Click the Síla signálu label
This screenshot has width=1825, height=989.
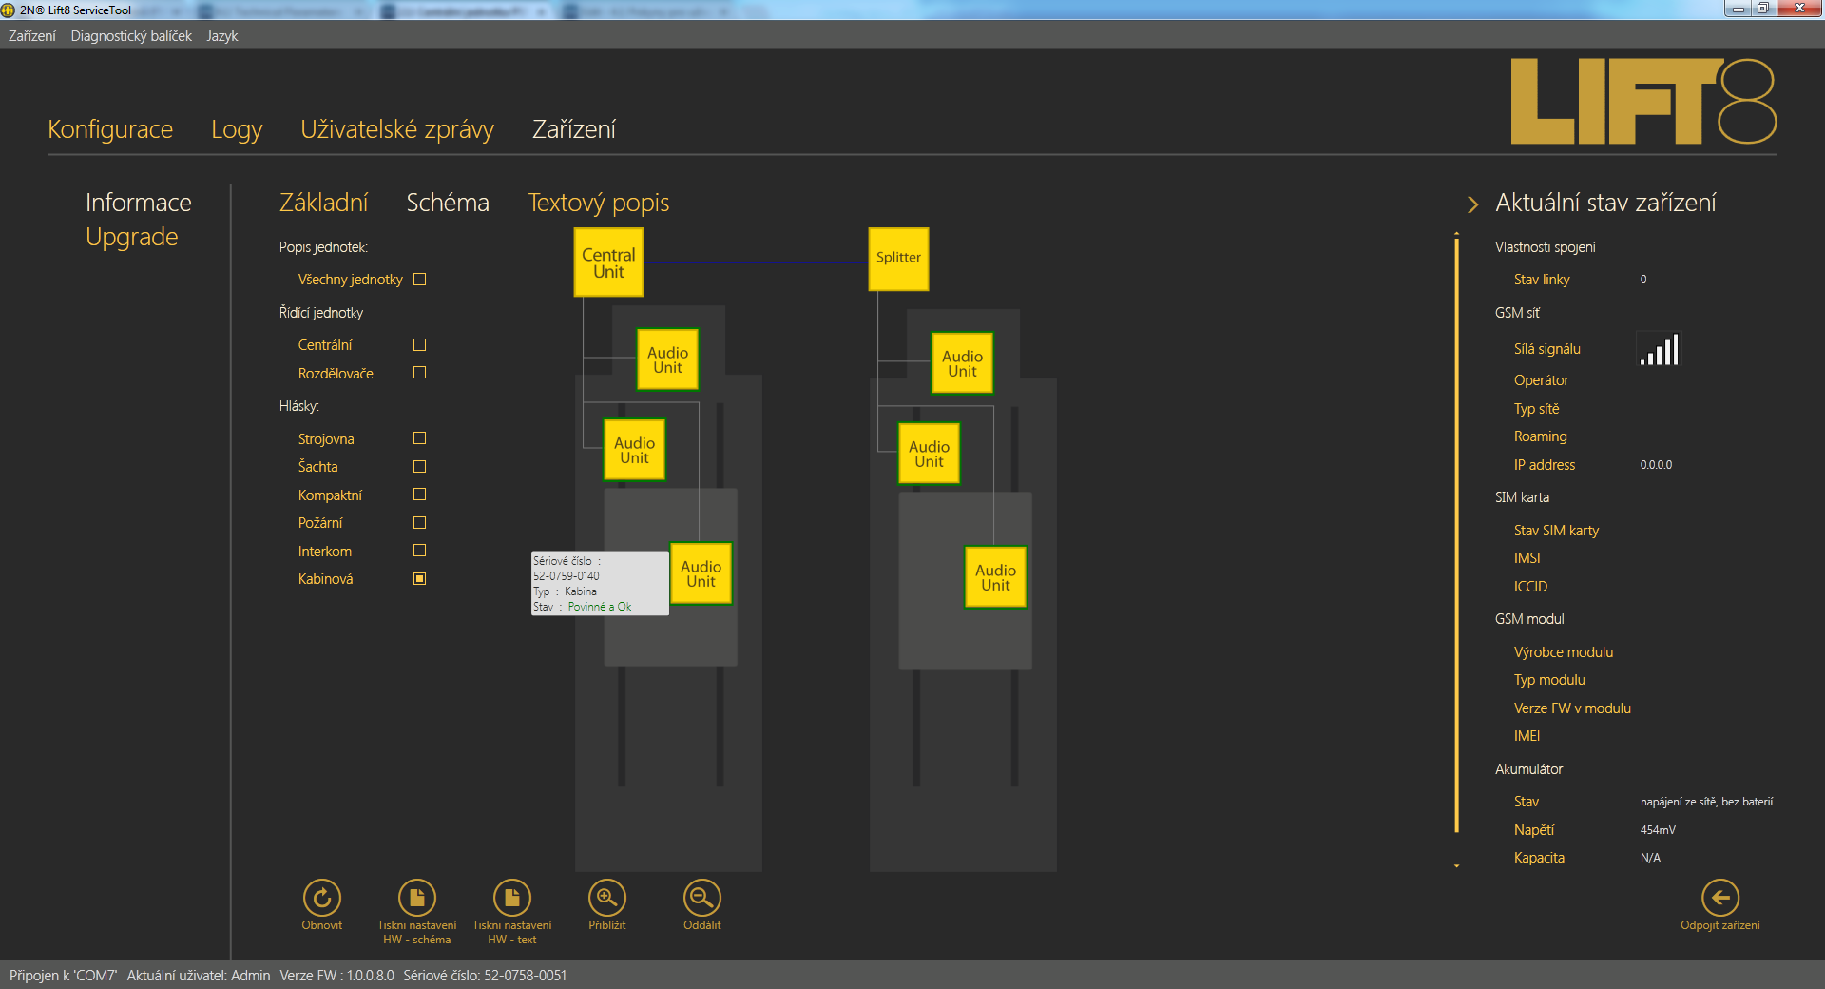click(x=1547, y=349)
